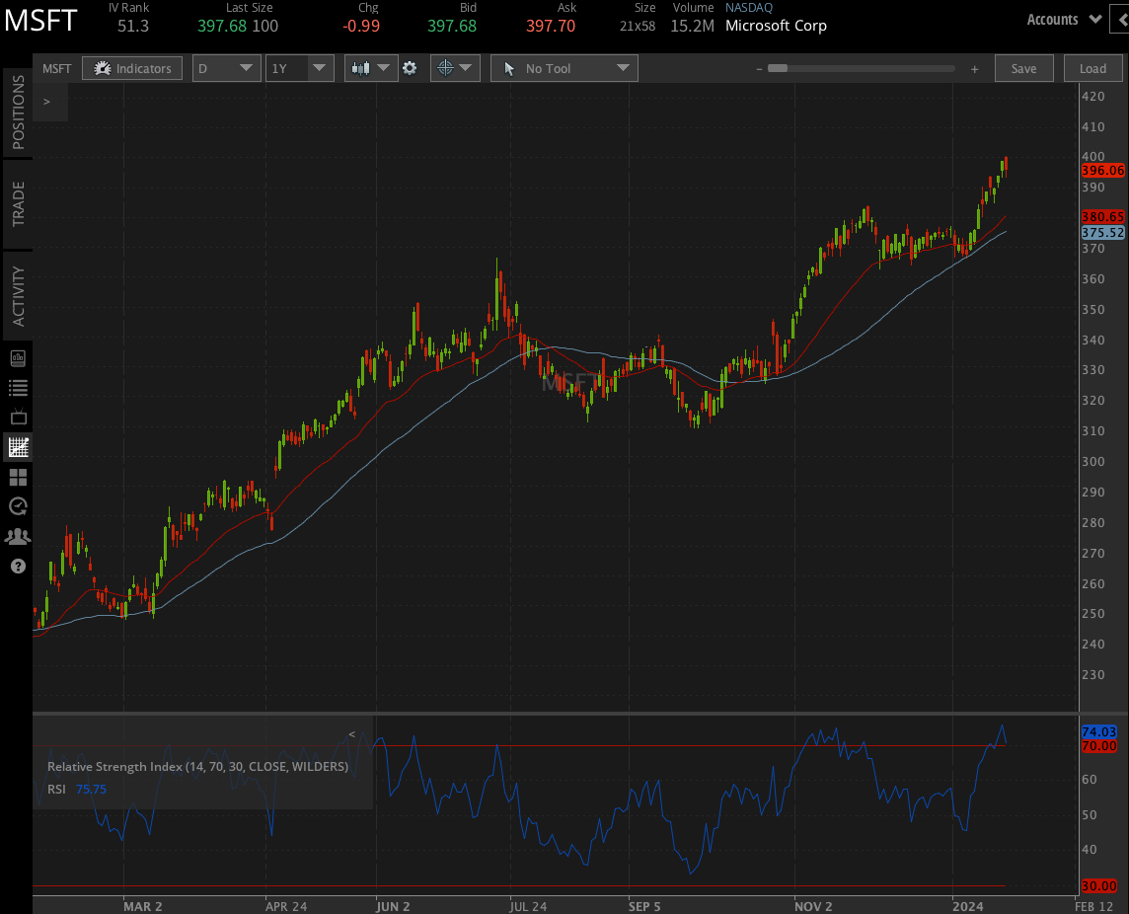Click the crosshair cursor icon
1129x914 pixels.
pos(447,68)
